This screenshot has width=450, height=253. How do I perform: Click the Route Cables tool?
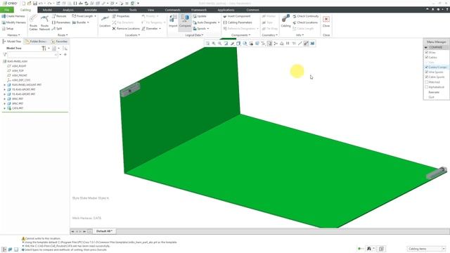click(33, 22)
